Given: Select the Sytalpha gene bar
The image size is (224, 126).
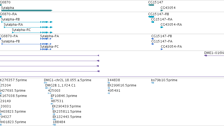Looking at the screenshot, I should coord(27,10).
